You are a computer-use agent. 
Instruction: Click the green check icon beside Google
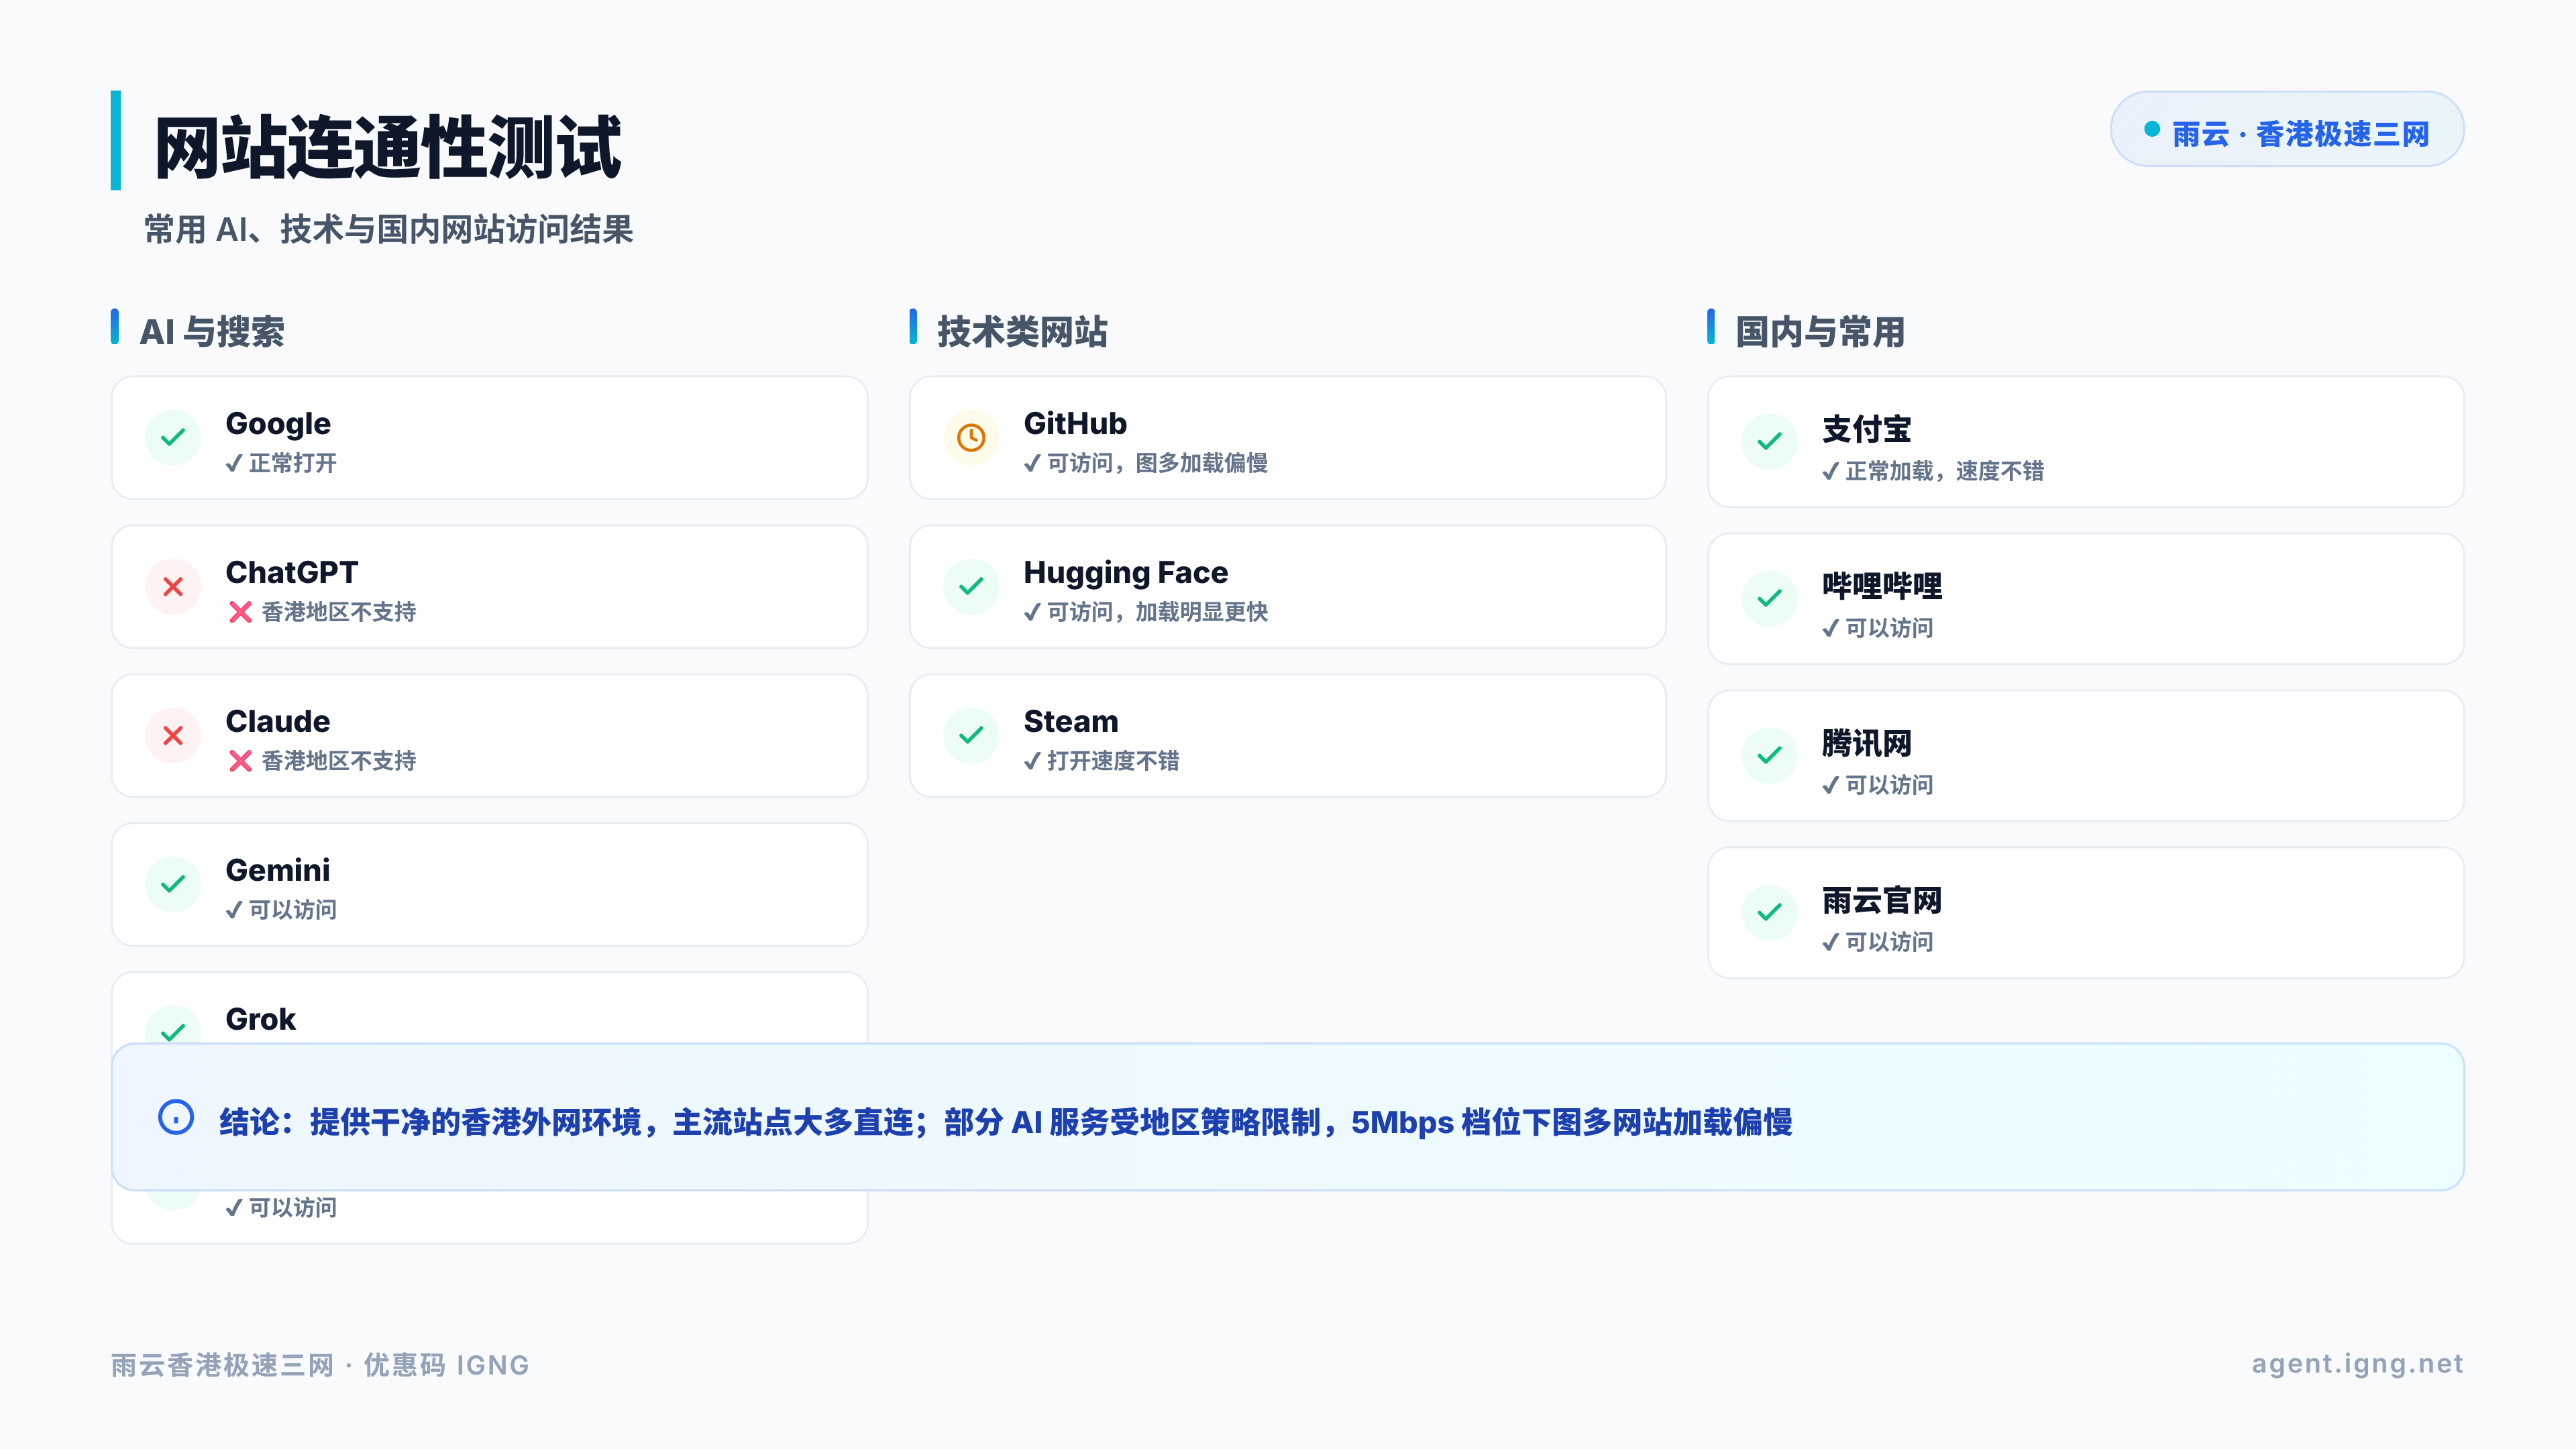(173, 437)
